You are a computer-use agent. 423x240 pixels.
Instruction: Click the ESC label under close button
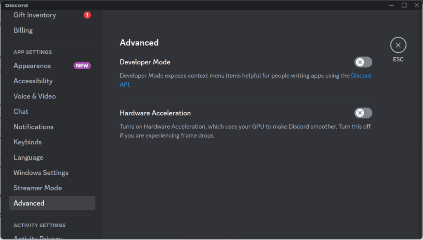coord(398,59)
